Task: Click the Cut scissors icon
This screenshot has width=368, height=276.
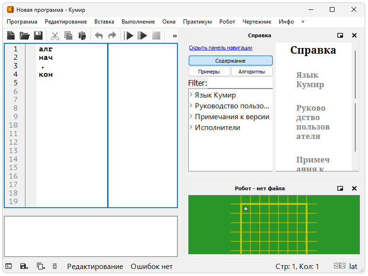Action: coord(55,36)
